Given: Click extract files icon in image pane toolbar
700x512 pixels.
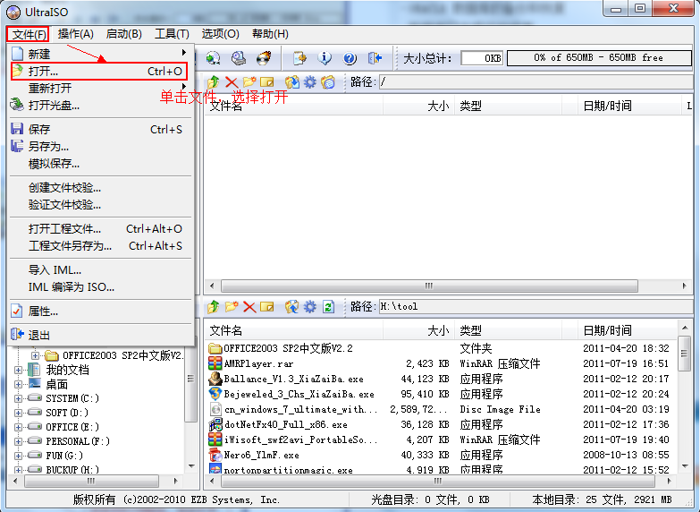Looking at the screenshot, I should point(292,82).
